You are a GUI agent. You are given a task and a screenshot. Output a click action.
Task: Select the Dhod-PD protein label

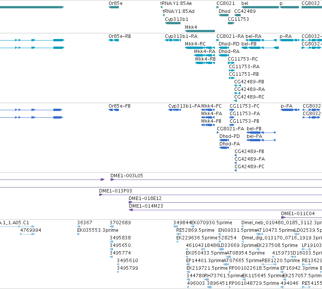pos(230,136)
